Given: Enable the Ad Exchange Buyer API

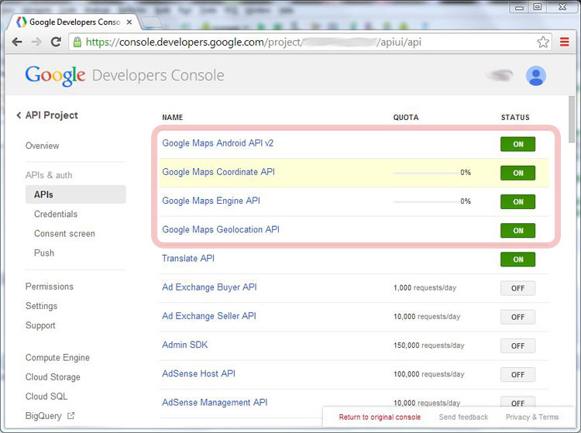Looking at the screenshot, I should click(517, 288).
